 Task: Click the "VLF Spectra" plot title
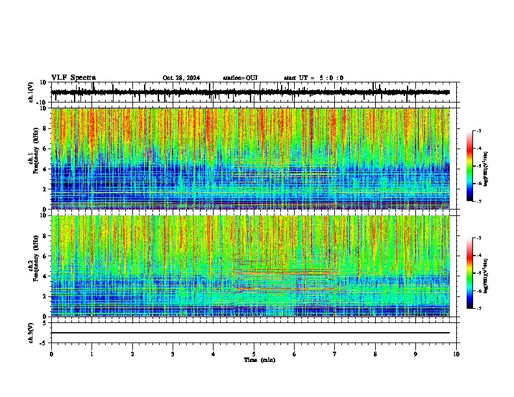[73, 78]
